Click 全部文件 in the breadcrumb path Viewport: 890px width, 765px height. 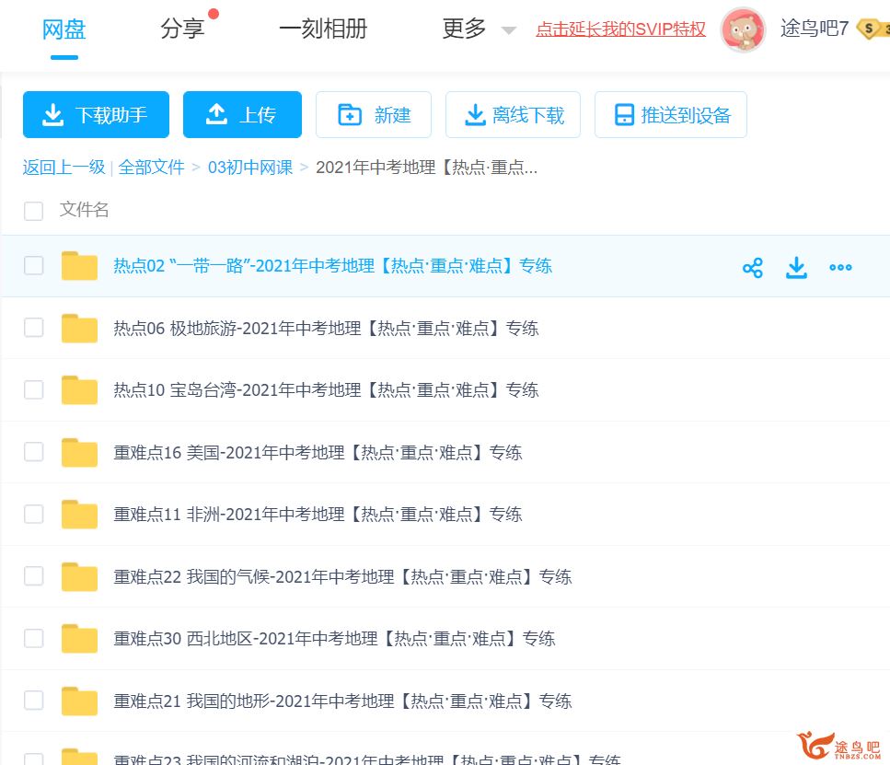click(x=152, y=168)
